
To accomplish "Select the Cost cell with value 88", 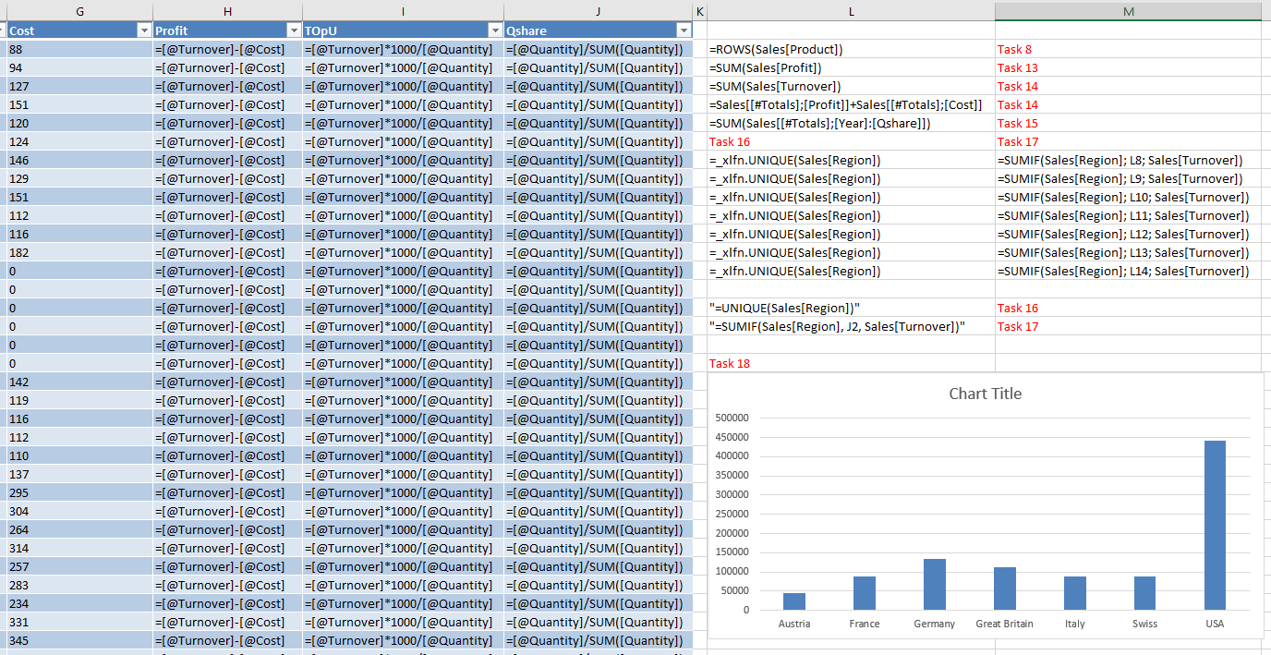I will [x=79, y=49].
